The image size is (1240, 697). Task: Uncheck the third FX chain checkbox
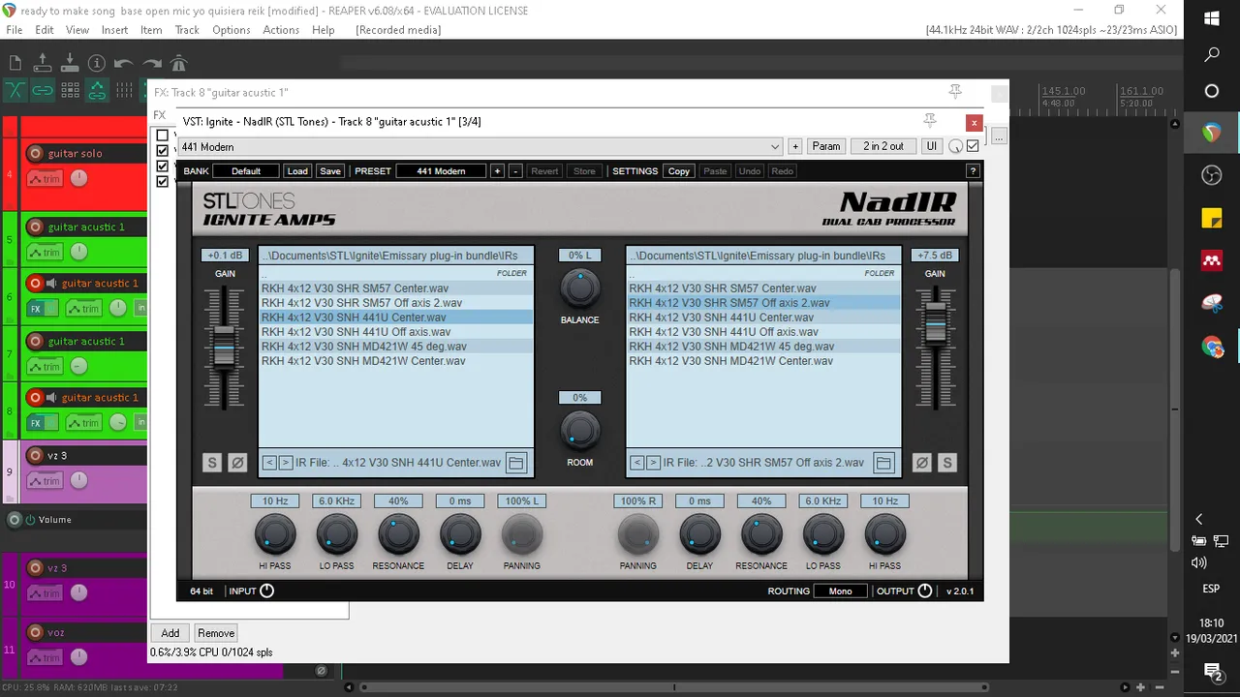click(x=163, y=167)
